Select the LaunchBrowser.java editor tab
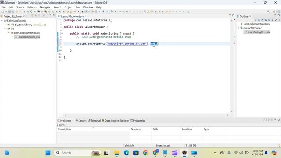The width and height of the screenshot is (281, 158). click(x=72, y=16)
